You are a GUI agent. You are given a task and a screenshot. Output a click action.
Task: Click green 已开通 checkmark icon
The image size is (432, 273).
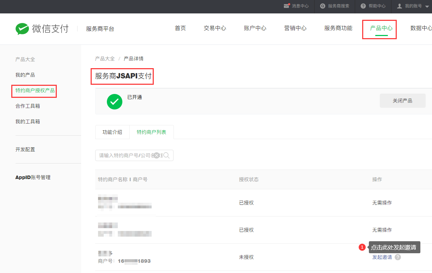tap(115, 102)
